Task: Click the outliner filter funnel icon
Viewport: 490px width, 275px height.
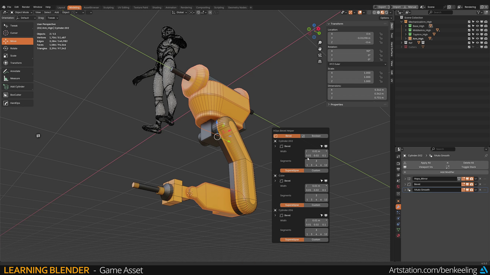Action: click(479, 12)
